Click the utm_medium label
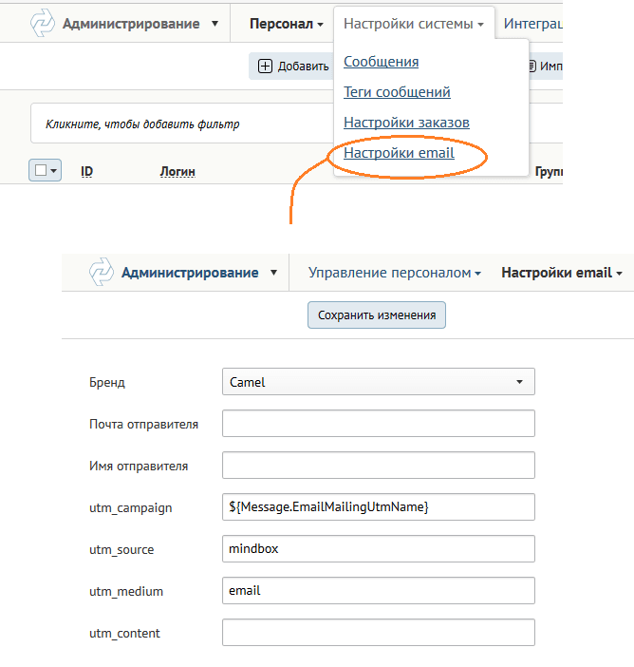 (x=126, y=591)
